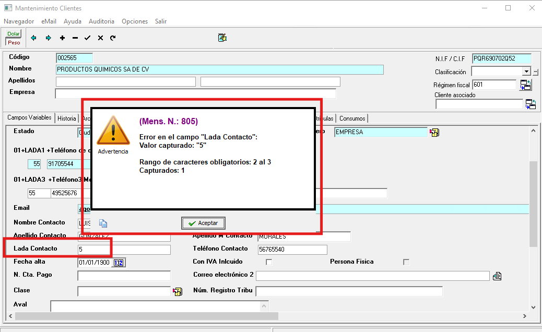Click the Lada Contacto input field
Image resolution: width=542 pixels, height=332 pixels.
pos(124,250)
